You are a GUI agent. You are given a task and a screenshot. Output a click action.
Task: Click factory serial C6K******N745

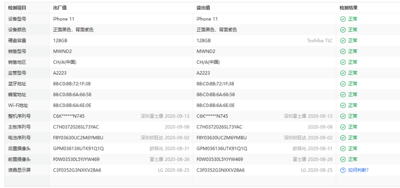pyautogui.click(x=69, y=116)
